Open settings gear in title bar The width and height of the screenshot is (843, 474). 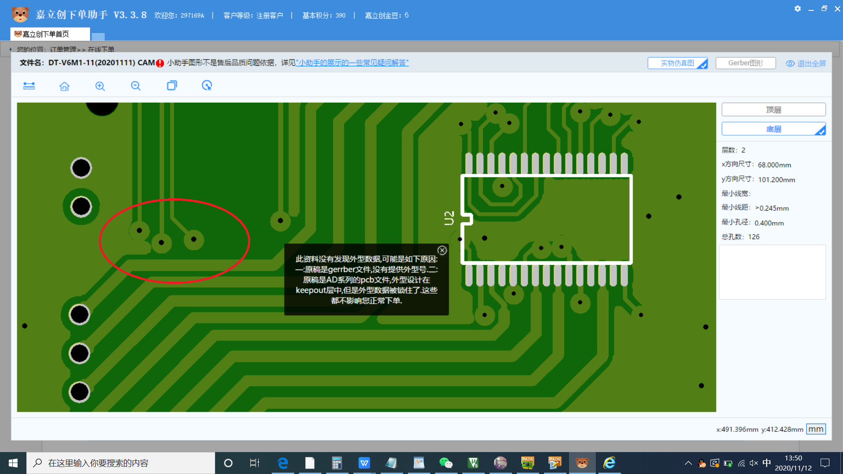(x=798, y=9)
